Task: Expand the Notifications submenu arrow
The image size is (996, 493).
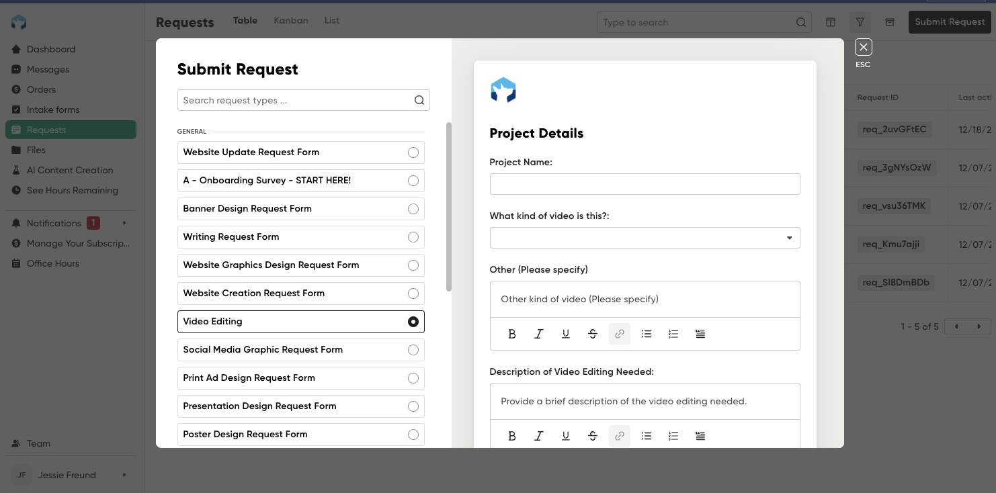Action: click(x=124, y=223)
